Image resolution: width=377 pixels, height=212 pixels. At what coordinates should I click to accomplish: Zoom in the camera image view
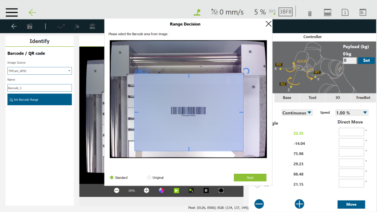pyautogui.click(x=146, y=190)
